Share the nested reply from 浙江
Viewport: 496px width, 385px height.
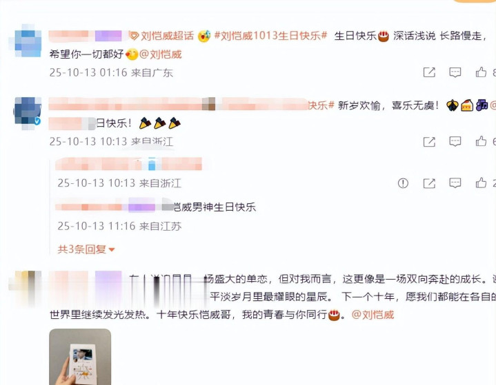(429, 183)
